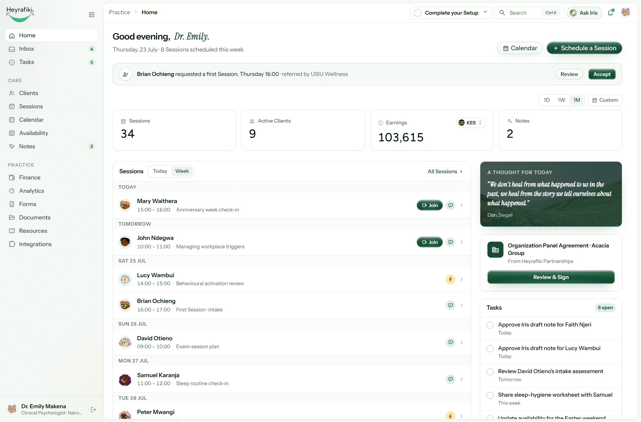The height and width of the screenshot is (422, 641).
Task: Click Schedule a Session button
Action: pos(584,48)
